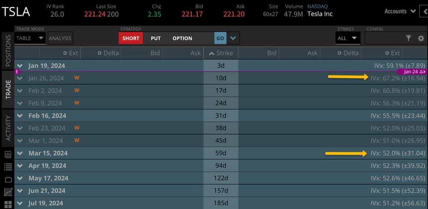The width and height of the screenshot is (428, 209).
Task: Switch to the POSITIONS tab
Action: point(7,51)
